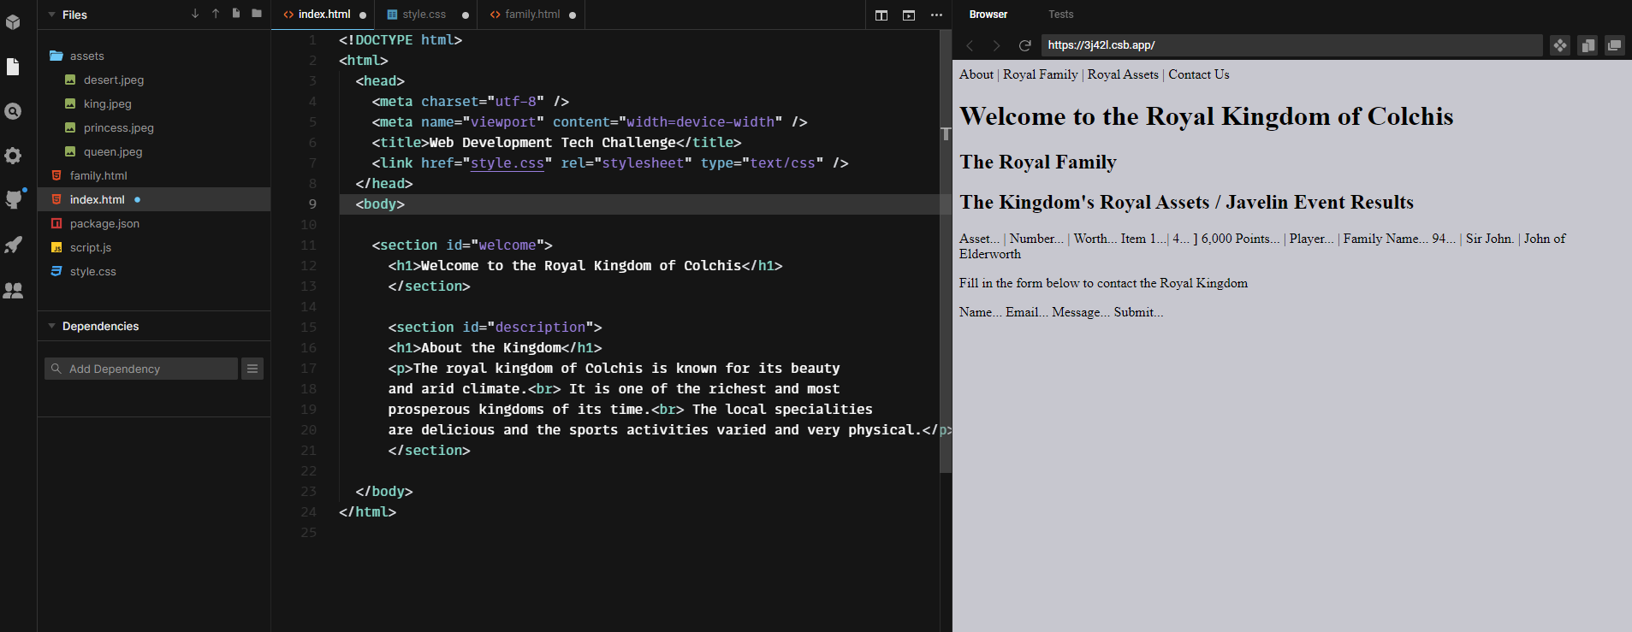Screen dimensions: 1632x632
Task: Click the Royal Family link in preview
Action: 1041,74
